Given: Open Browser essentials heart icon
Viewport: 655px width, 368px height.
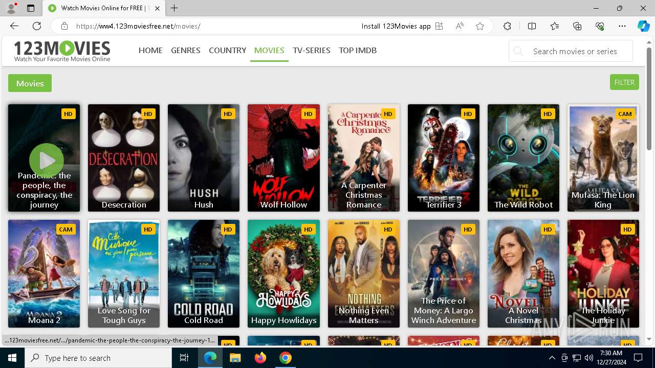Looking at the screenshot, I should pyautogui.click(x=600, y=26).
